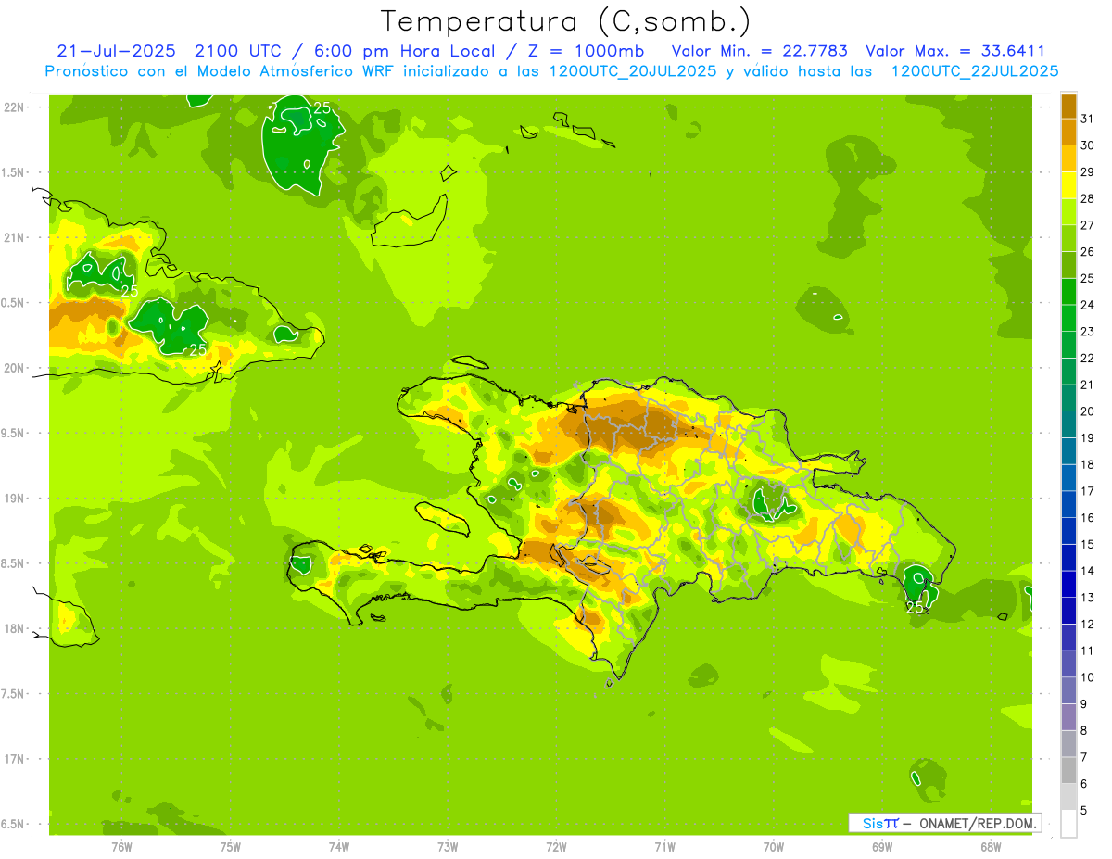Click the 76W longitude label
1112x859 pixels.
pos(121,847)
